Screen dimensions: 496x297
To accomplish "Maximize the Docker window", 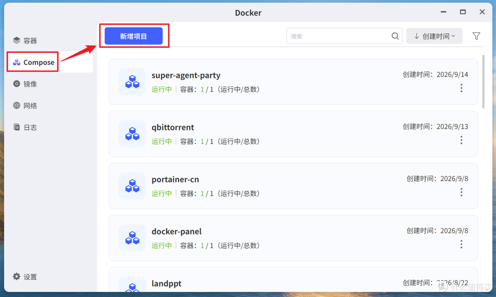I will 463,12.
